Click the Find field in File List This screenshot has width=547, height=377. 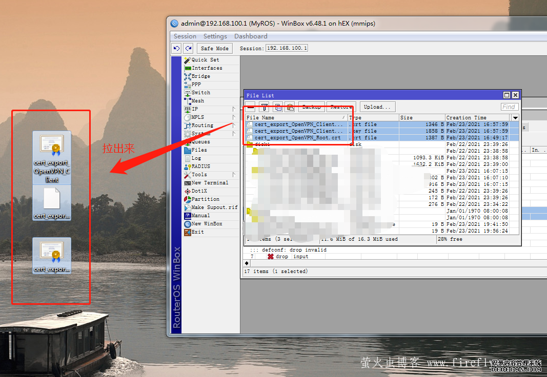pos(510,107)
